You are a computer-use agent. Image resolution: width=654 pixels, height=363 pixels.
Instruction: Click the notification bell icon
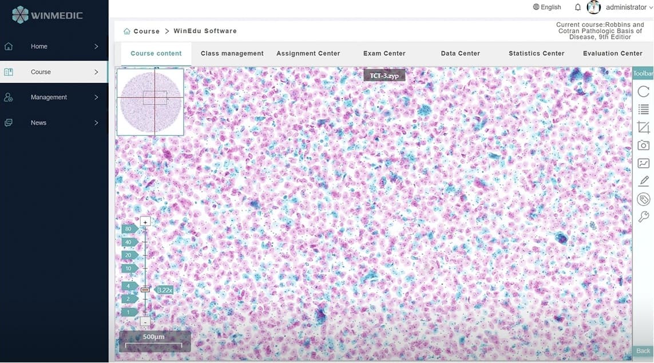pos(577,7)
